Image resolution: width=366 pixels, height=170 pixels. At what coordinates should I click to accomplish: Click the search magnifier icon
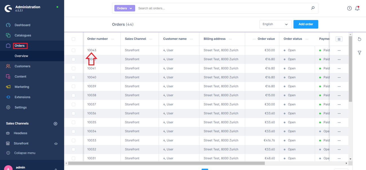point(312,8)
